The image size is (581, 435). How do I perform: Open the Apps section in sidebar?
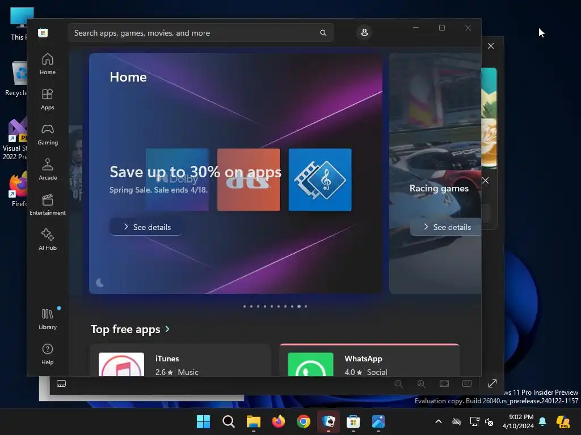coord(48,100)
